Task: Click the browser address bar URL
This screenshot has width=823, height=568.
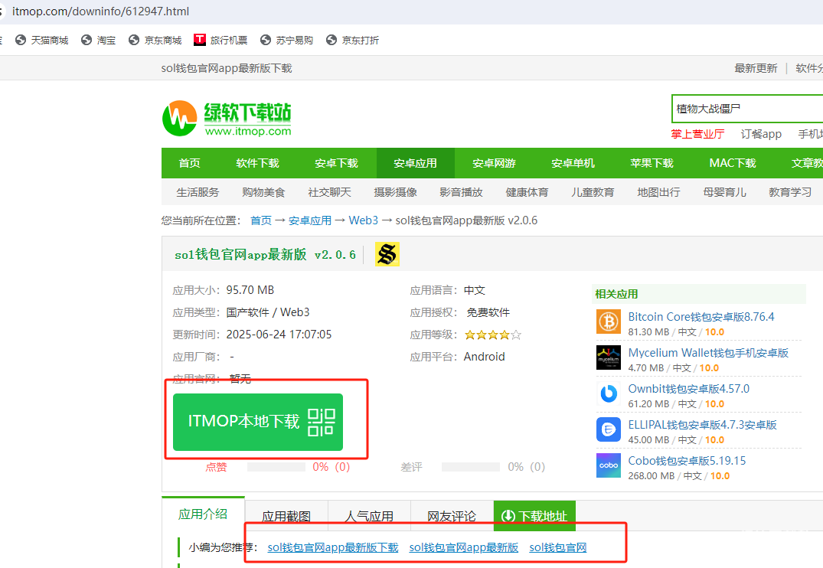Action: [100, 11]
